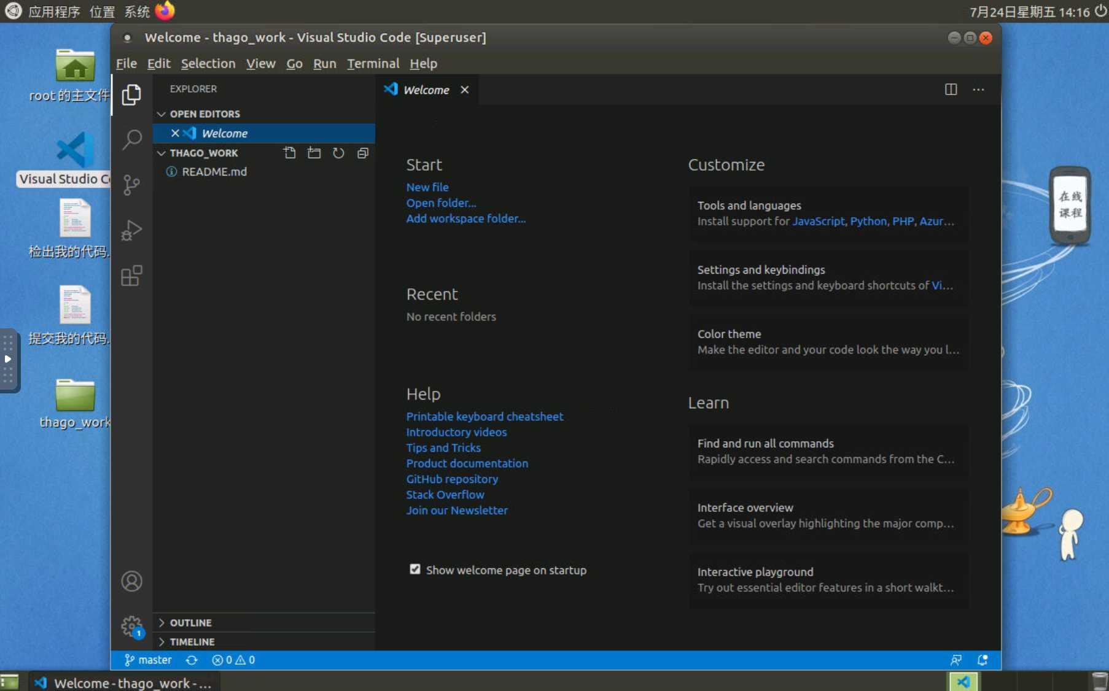Open the Terminal menu
The image size is (1109, 691).
coord(373,63)
